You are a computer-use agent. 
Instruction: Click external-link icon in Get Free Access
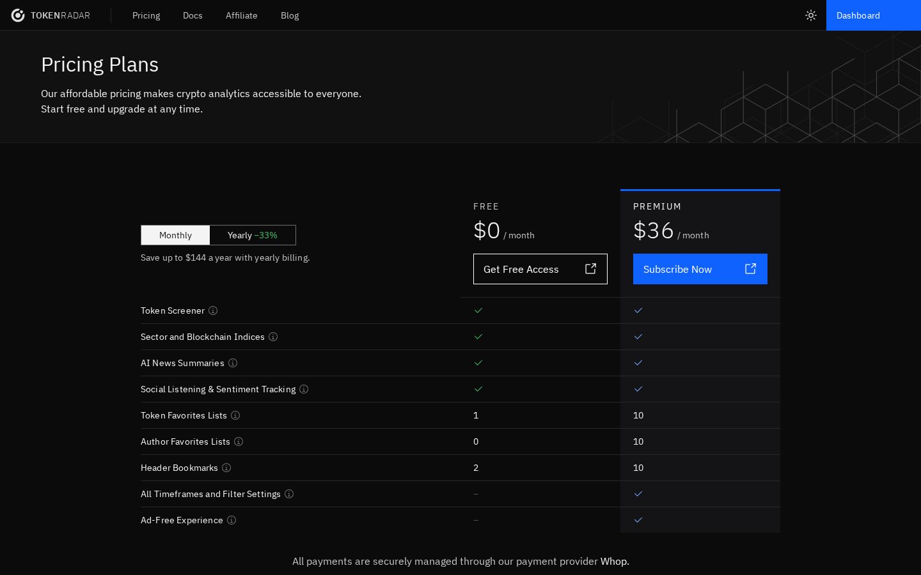coord(591,269)
